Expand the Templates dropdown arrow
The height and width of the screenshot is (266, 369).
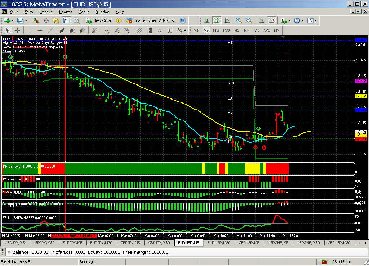click(x=316, y=20)
